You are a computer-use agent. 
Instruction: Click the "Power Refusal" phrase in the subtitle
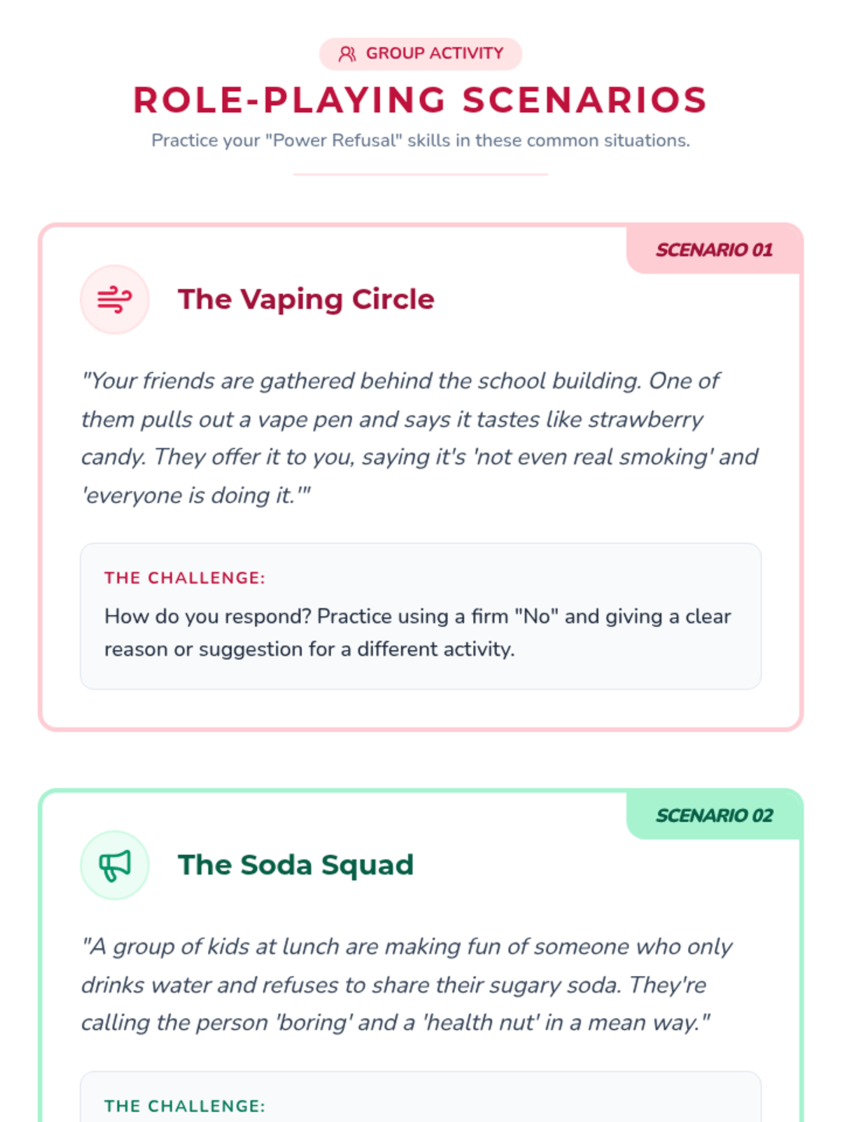tap(331, 140)
